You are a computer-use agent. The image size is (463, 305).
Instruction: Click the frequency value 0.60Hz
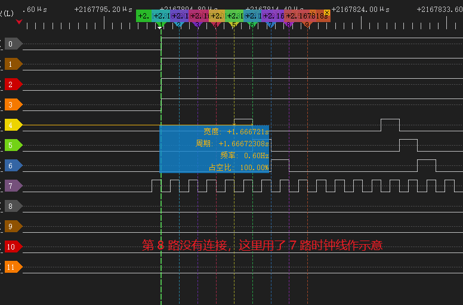pos(257,156)
